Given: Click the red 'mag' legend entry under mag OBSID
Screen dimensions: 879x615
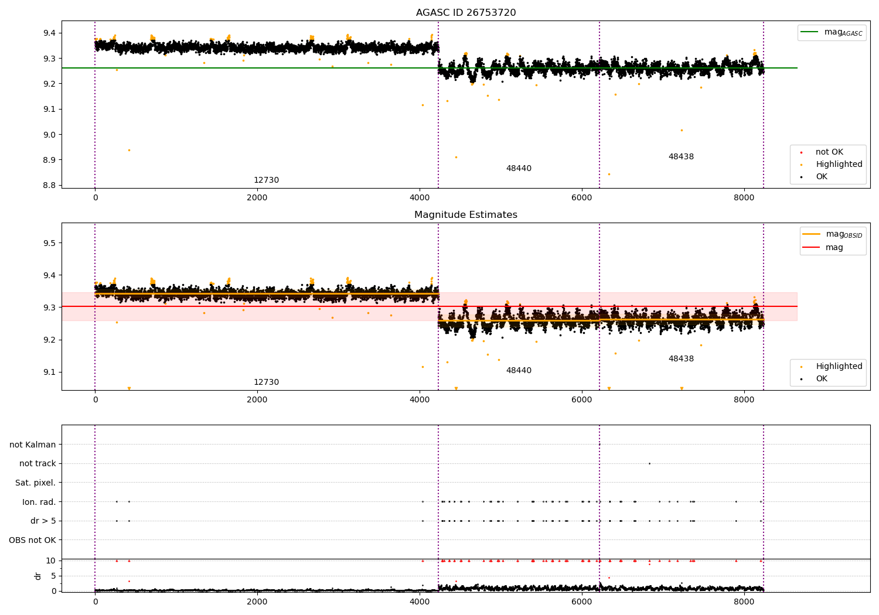Looking at the screenshot, I should (823, 248).
